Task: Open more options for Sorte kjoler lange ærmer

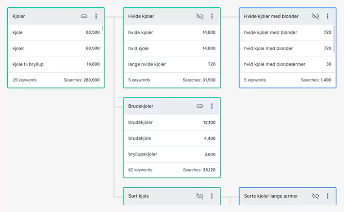Action: pos(327,196)
